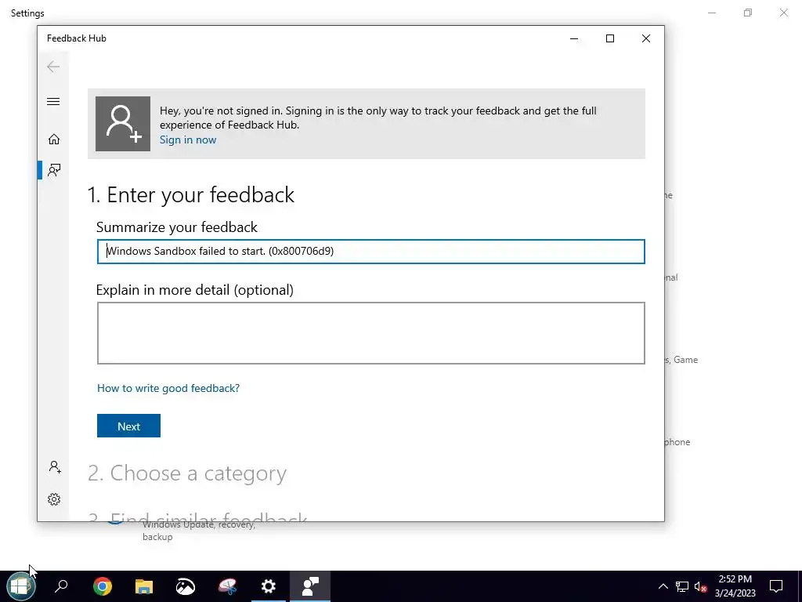The width and height of the screenshot is (802, 602).
Task: Open the account sign-in icon at sidebar bottom
Action: (55, 467)
